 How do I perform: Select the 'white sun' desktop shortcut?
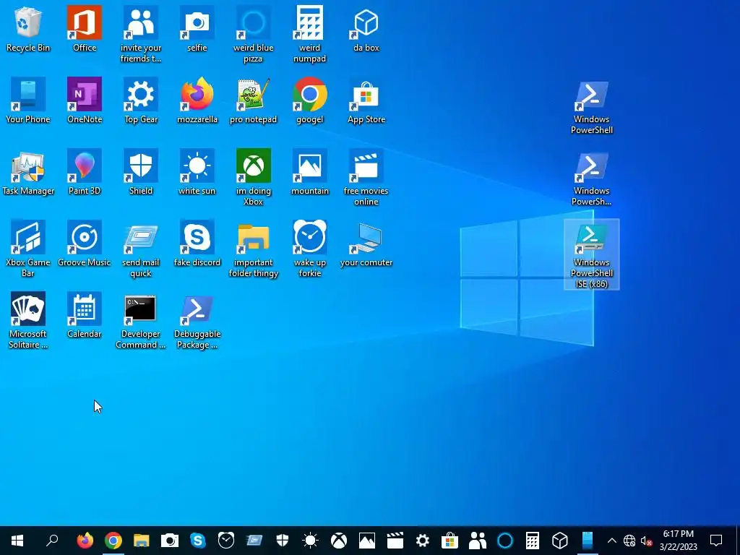point(197,172)
